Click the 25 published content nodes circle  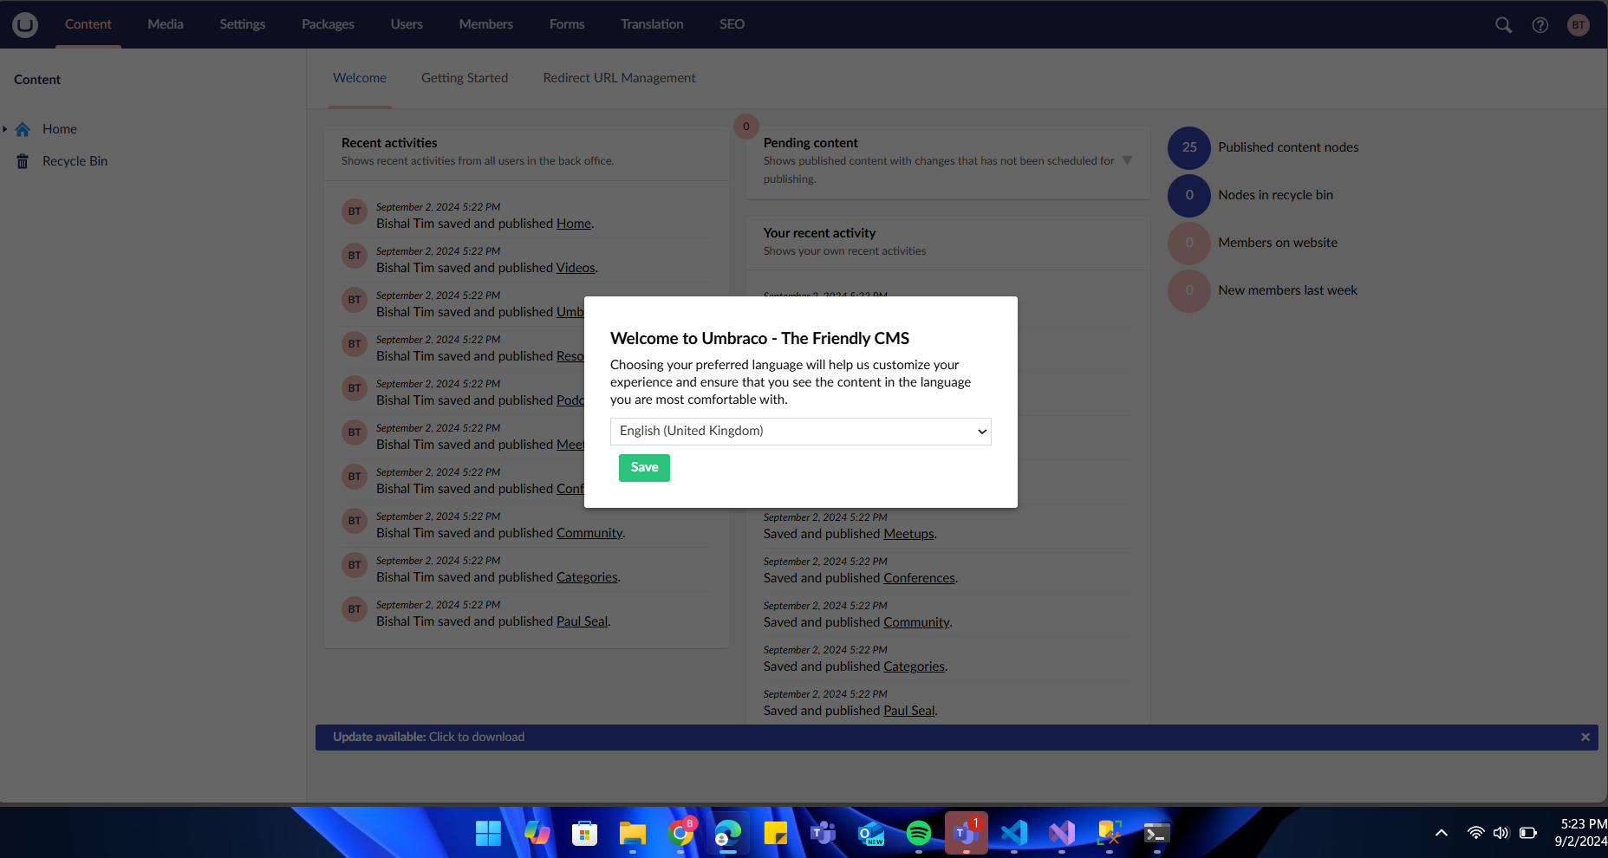[x=1189, y=147]
